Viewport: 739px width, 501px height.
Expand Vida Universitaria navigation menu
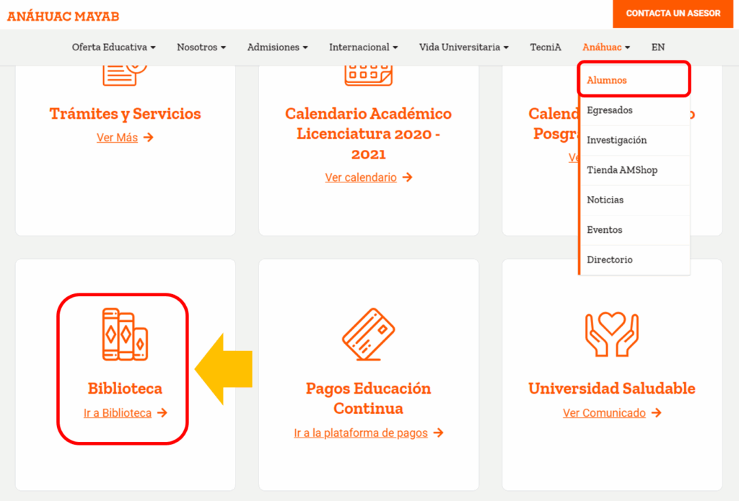coord(463,47)
